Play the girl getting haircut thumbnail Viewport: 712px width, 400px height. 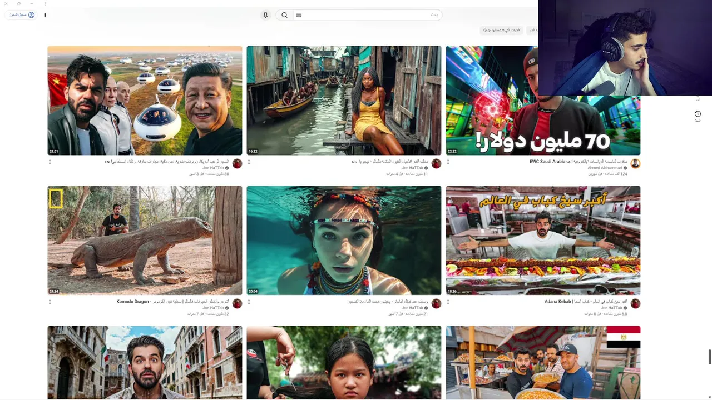(344, 362)
